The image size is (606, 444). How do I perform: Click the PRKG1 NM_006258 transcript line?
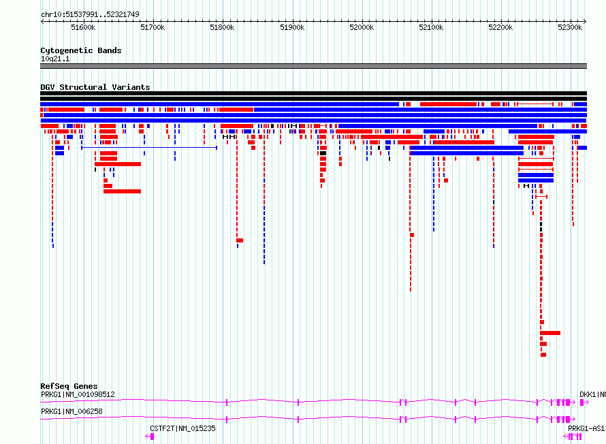point(308,419)
